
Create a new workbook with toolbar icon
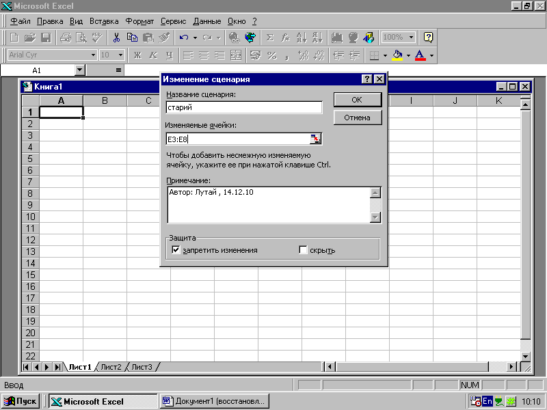(x=14, y=38)
